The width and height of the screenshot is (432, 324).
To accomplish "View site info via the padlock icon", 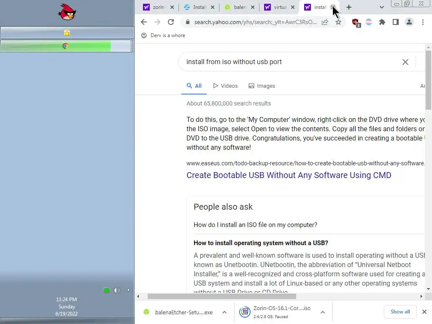I will click(x=188, y=22).
